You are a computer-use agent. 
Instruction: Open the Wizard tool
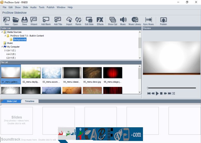click(34, 21)
